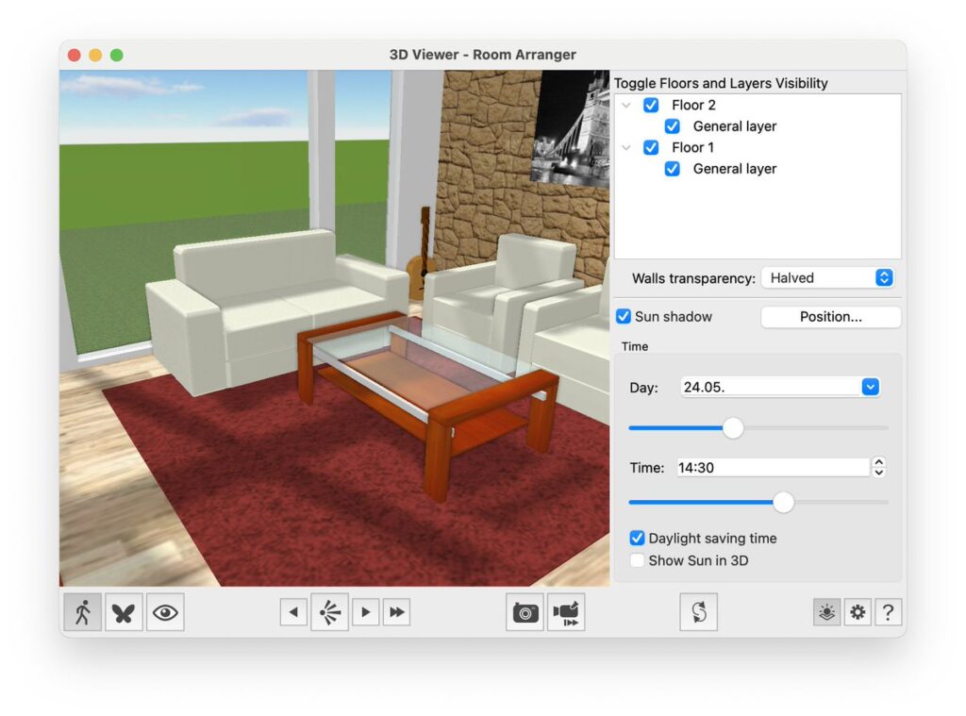Toggle the sun and layers panel icon
Image resolution: width=966 pixels, height=716 pixels.
[826, 612]
